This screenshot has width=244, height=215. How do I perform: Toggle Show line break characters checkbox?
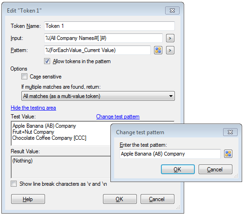coord(14,184)
